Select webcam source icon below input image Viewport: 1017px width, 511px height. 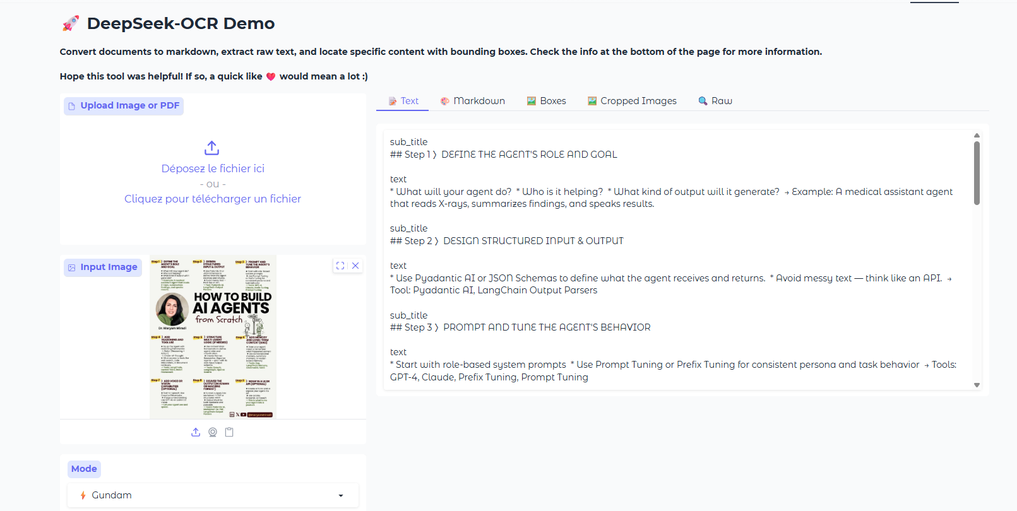(213, 432)
